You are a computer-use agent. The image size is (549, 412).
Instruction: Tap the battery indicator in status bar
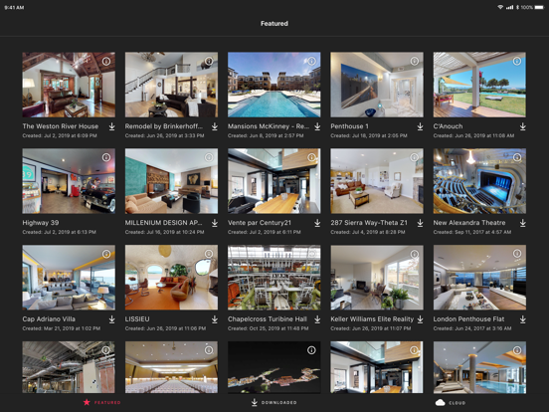point(539,7)
